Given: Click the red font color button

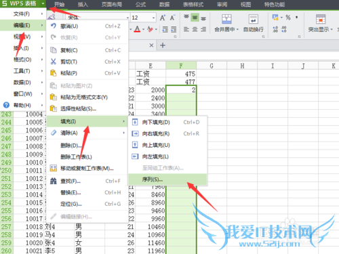Looking at the screenshot, I should pyautogui.click(x=137, y=29).
